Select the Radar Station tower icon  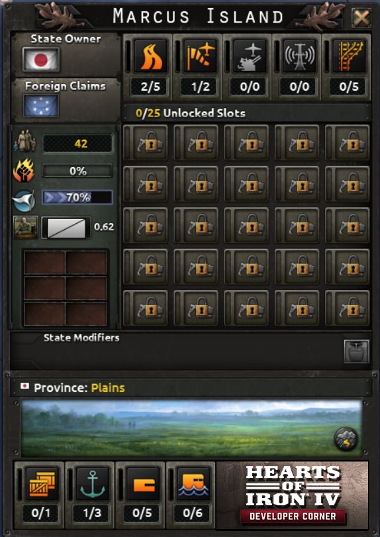(x=299, y=56)
